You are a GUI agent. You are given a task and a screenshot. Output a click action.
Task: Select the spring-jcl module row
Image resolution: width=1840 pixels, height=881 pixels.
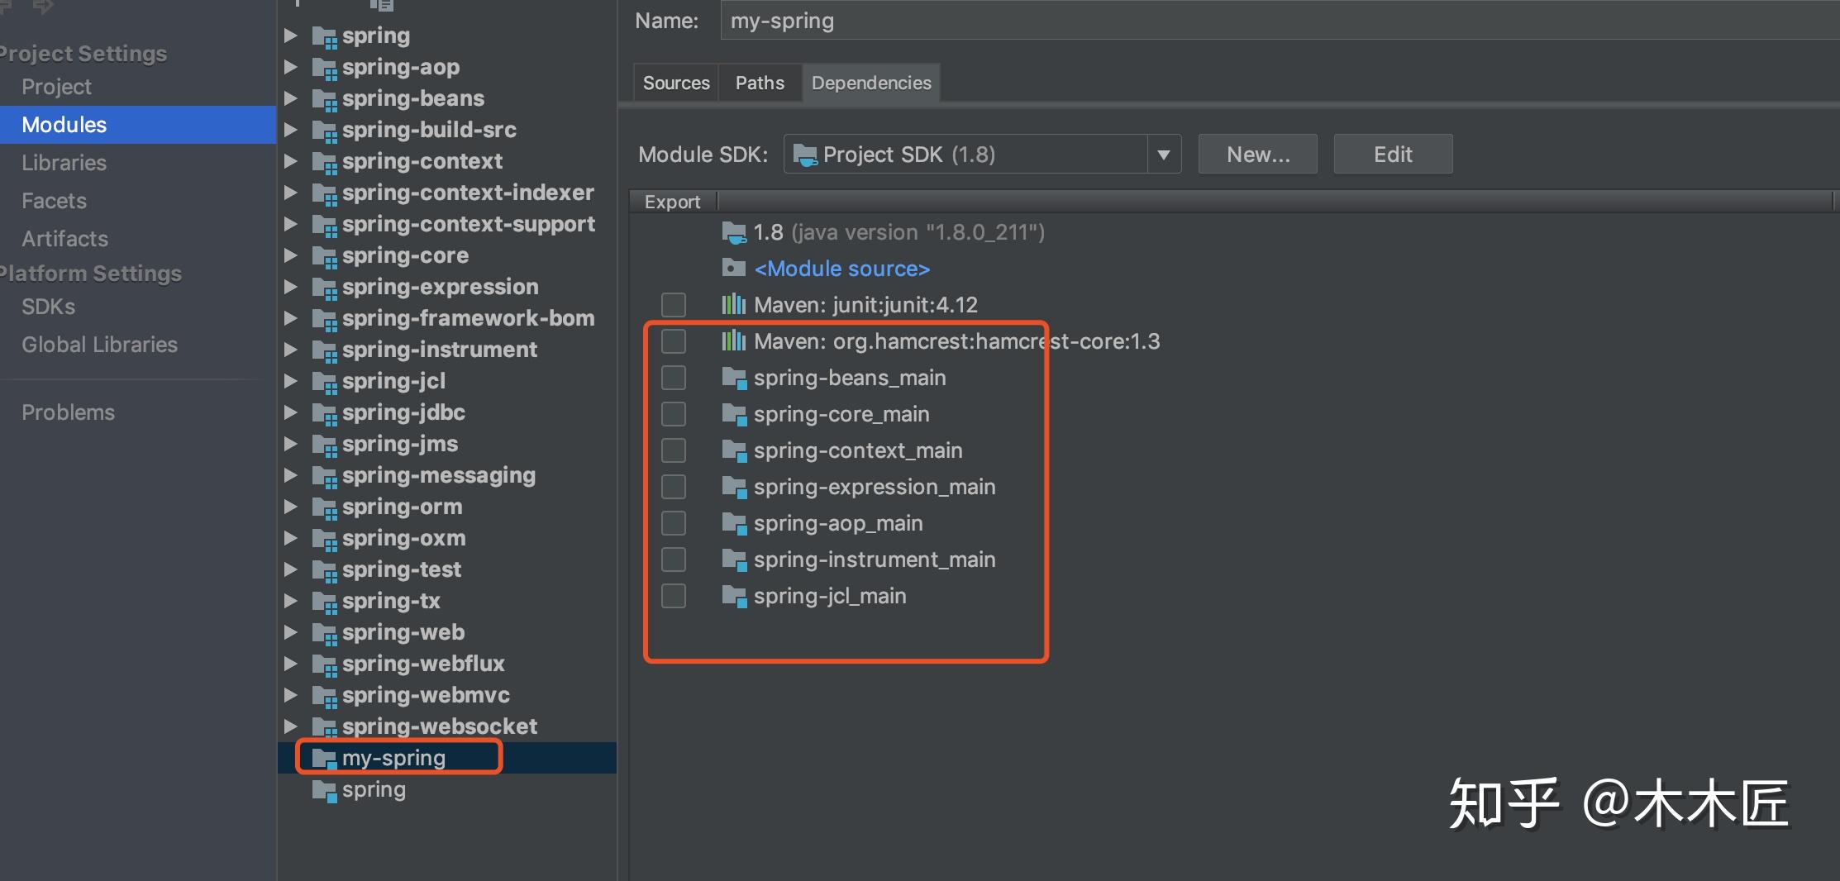(x=446, y=382)
